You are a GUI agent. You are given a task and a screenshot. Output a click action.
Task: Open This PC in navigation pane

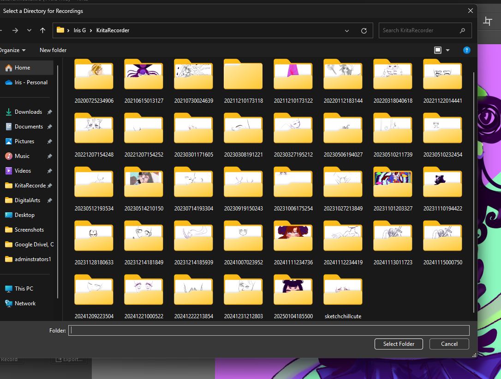24,289
